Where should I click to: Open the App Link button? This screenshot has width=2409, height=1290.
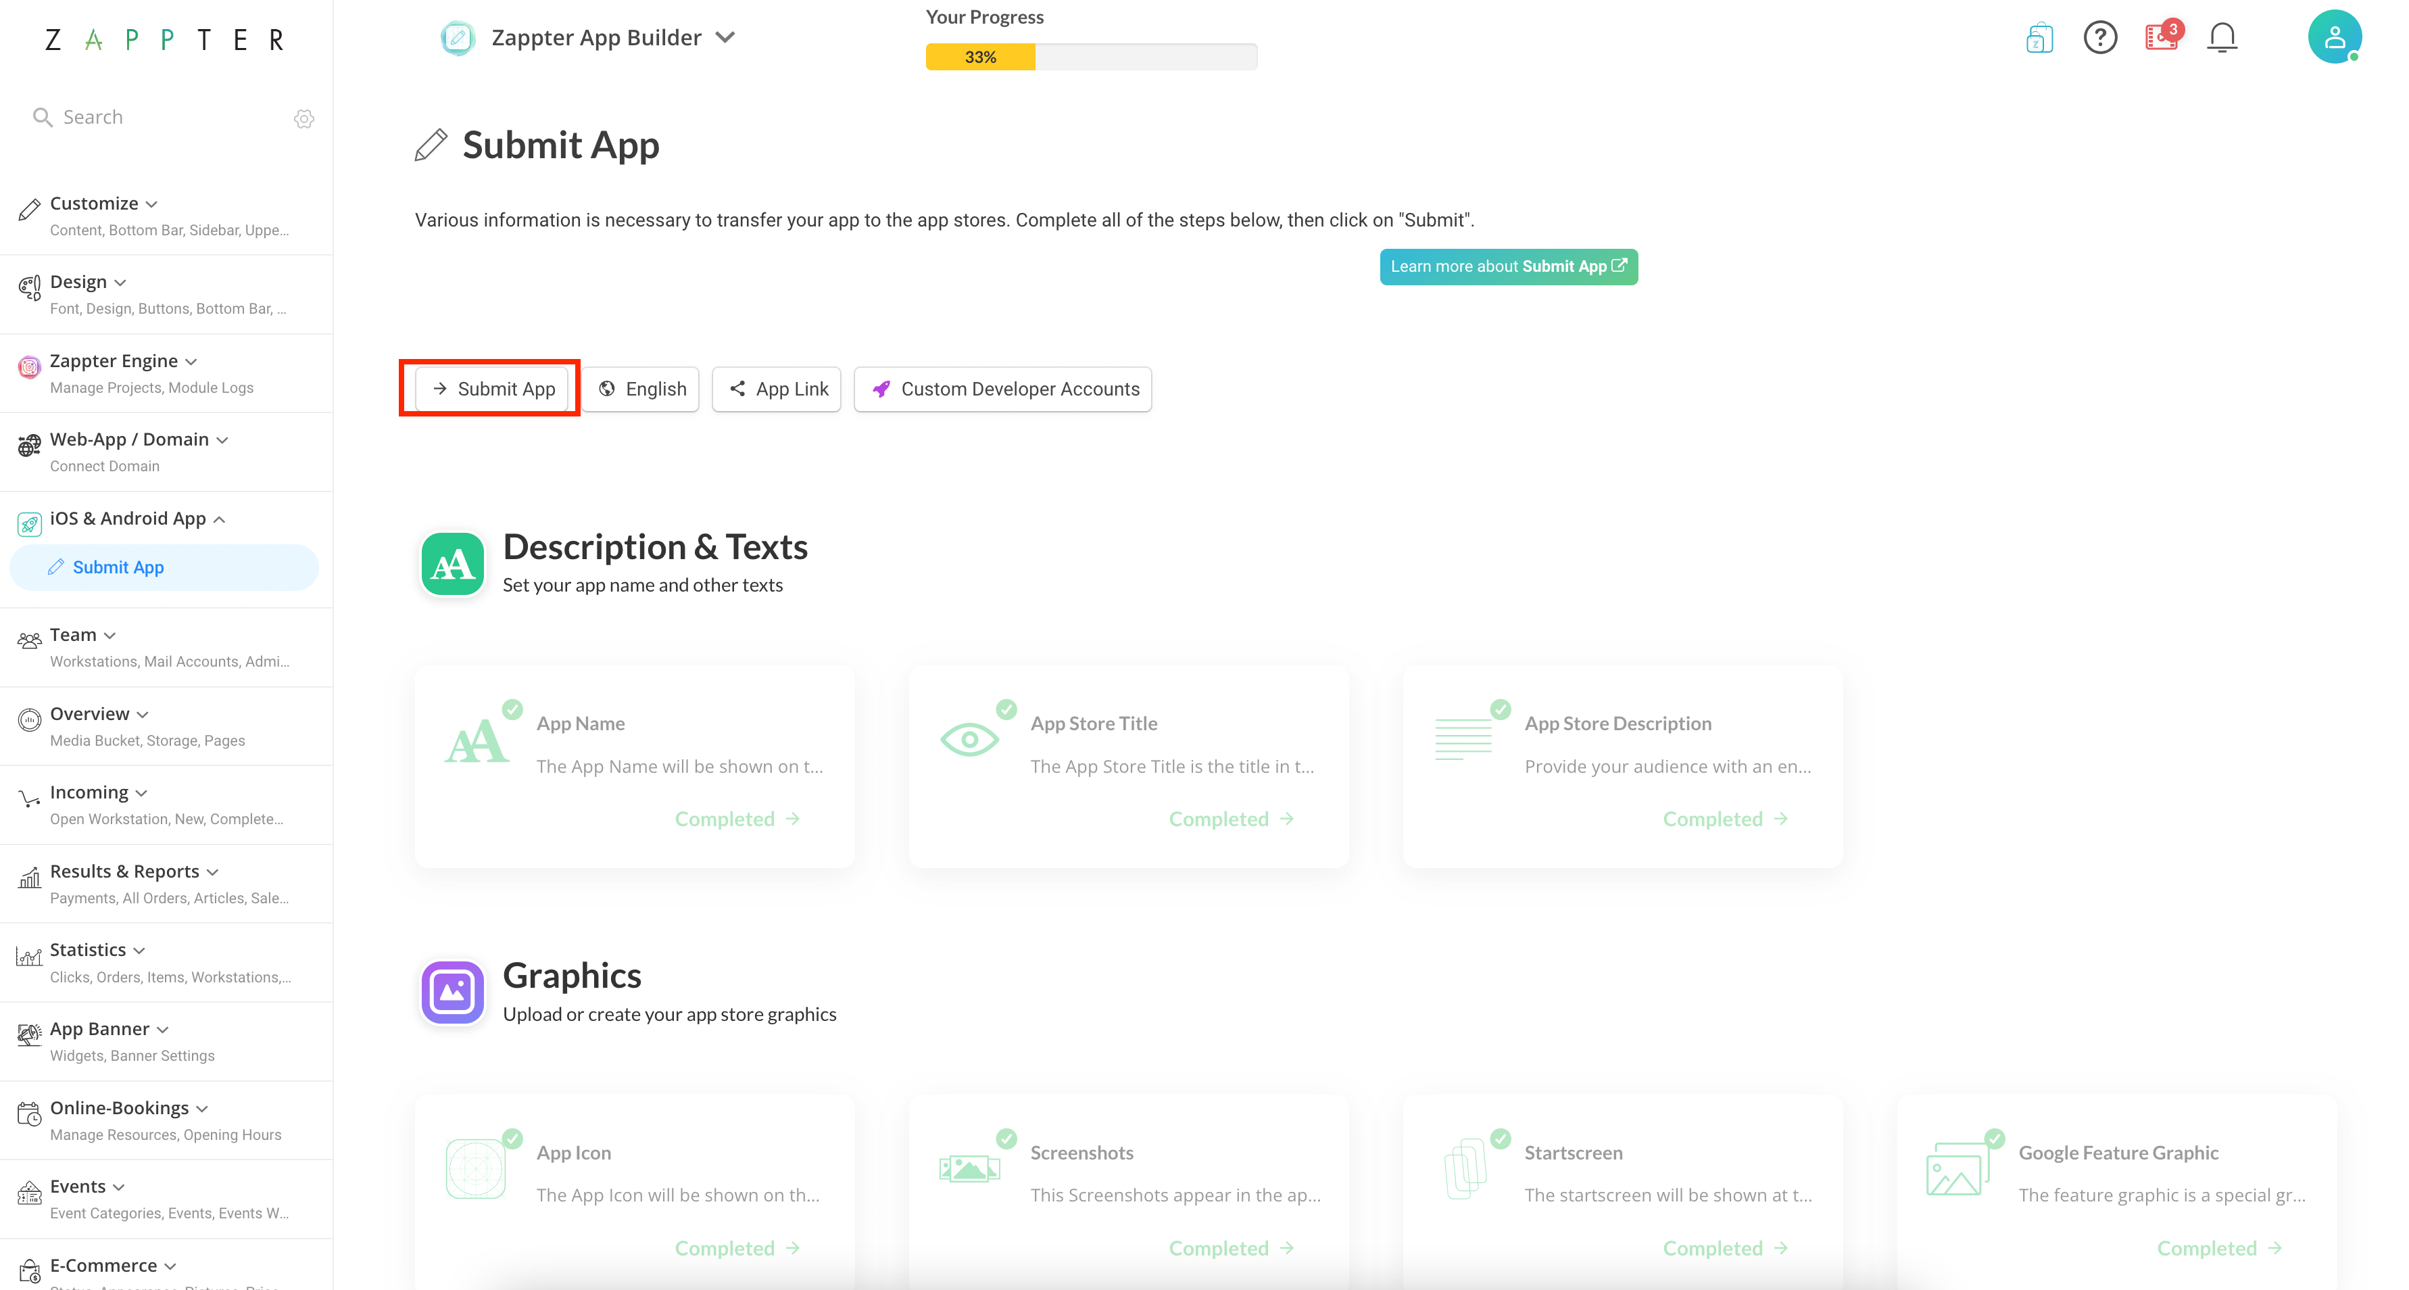pyautogui.click(x=777, y=389)
